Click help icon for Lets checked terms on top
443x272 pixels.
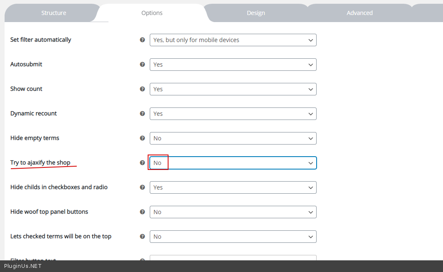pos(142,237)
